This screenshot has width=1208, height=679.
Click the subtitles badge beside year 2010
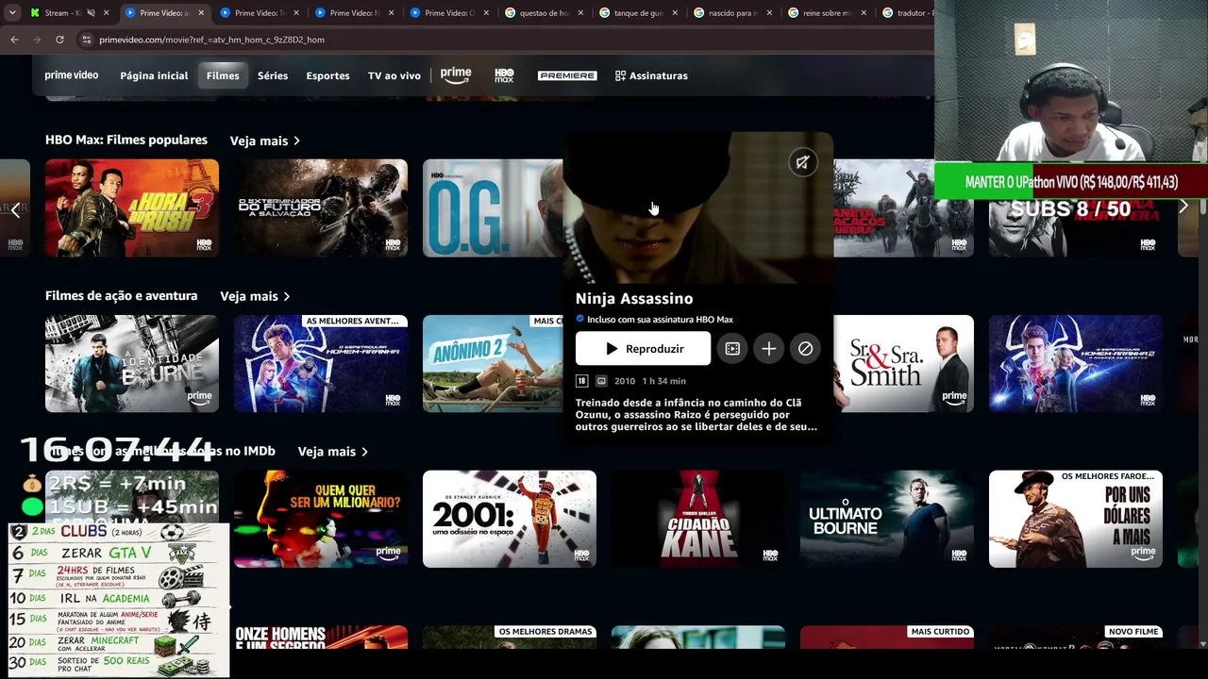(x=601, y=381)
